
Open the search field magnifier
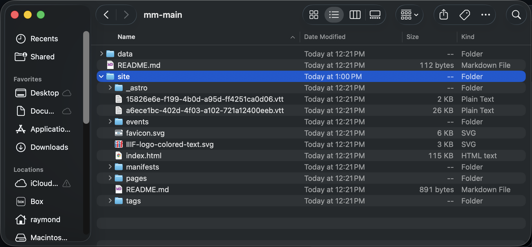coord(516,15)
